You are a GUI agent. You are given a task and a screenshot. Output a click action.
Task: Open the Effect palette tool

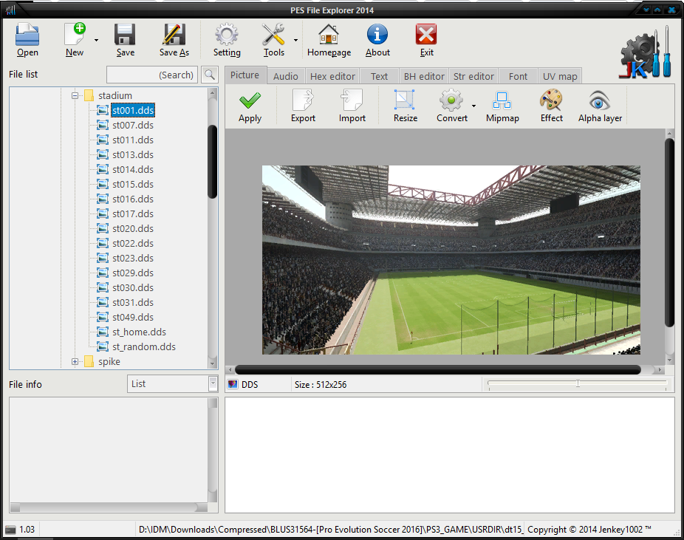coord(551,100)
